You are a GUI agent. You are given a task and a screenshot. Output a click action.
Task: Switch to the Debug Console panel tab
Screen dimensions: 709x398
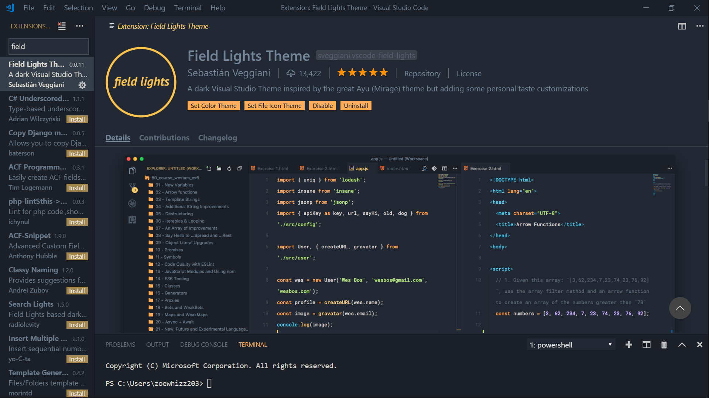pos(203,345)
